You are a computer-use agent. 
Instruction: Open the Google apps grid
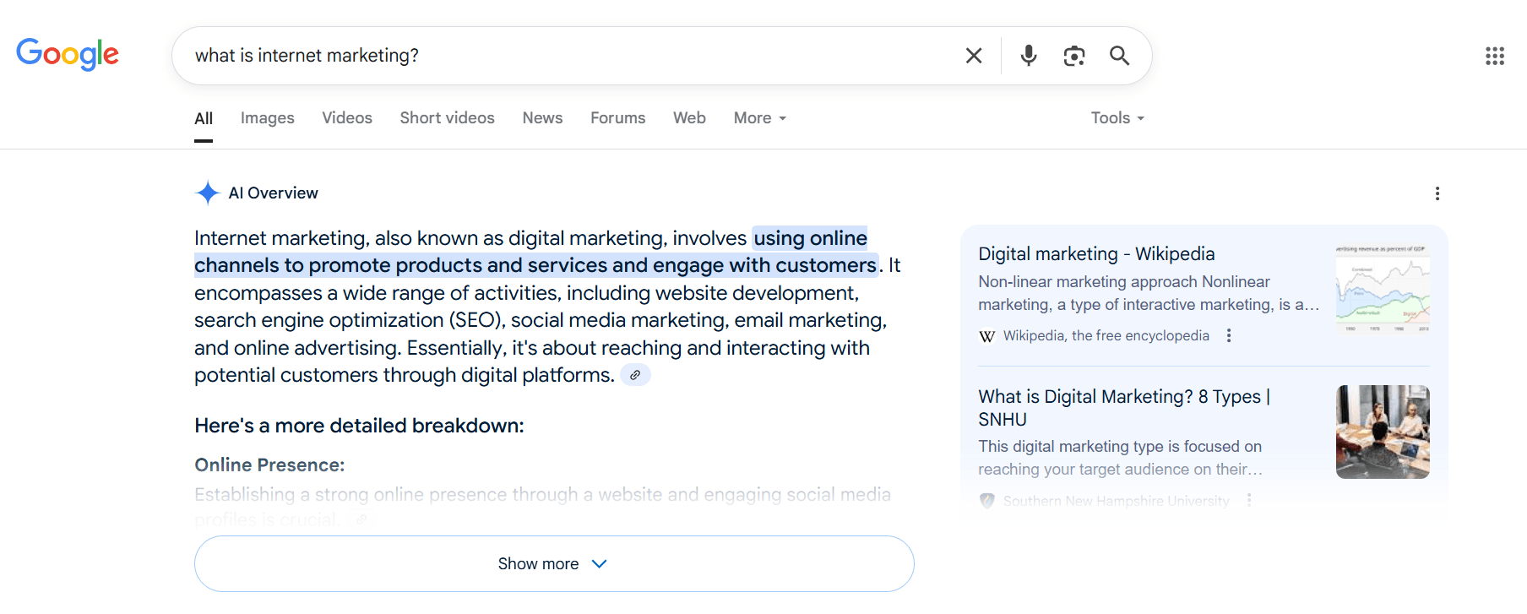[1495, 56]
